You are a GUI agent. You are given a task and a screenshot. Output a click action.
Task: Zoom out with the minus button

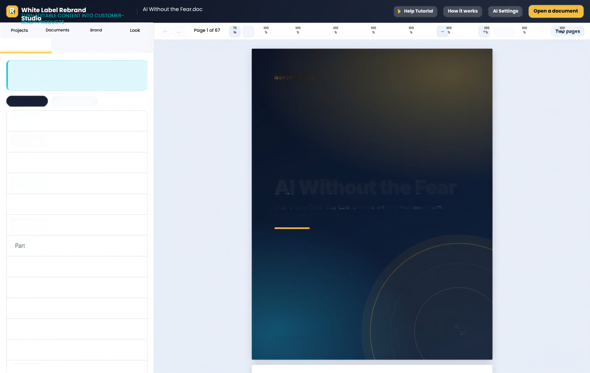coord(442,31)
